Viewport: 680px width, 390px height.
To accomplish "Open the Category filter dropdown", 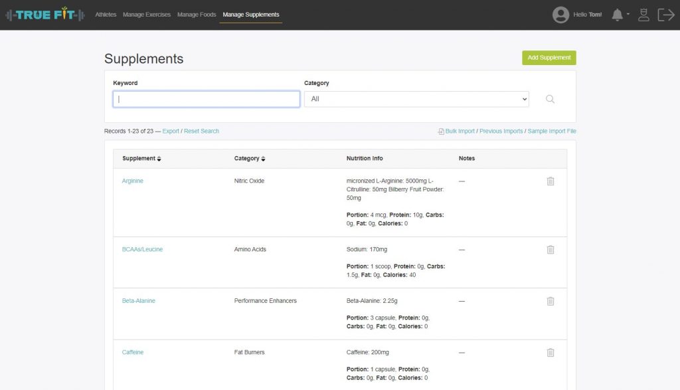I will (416, 99).
